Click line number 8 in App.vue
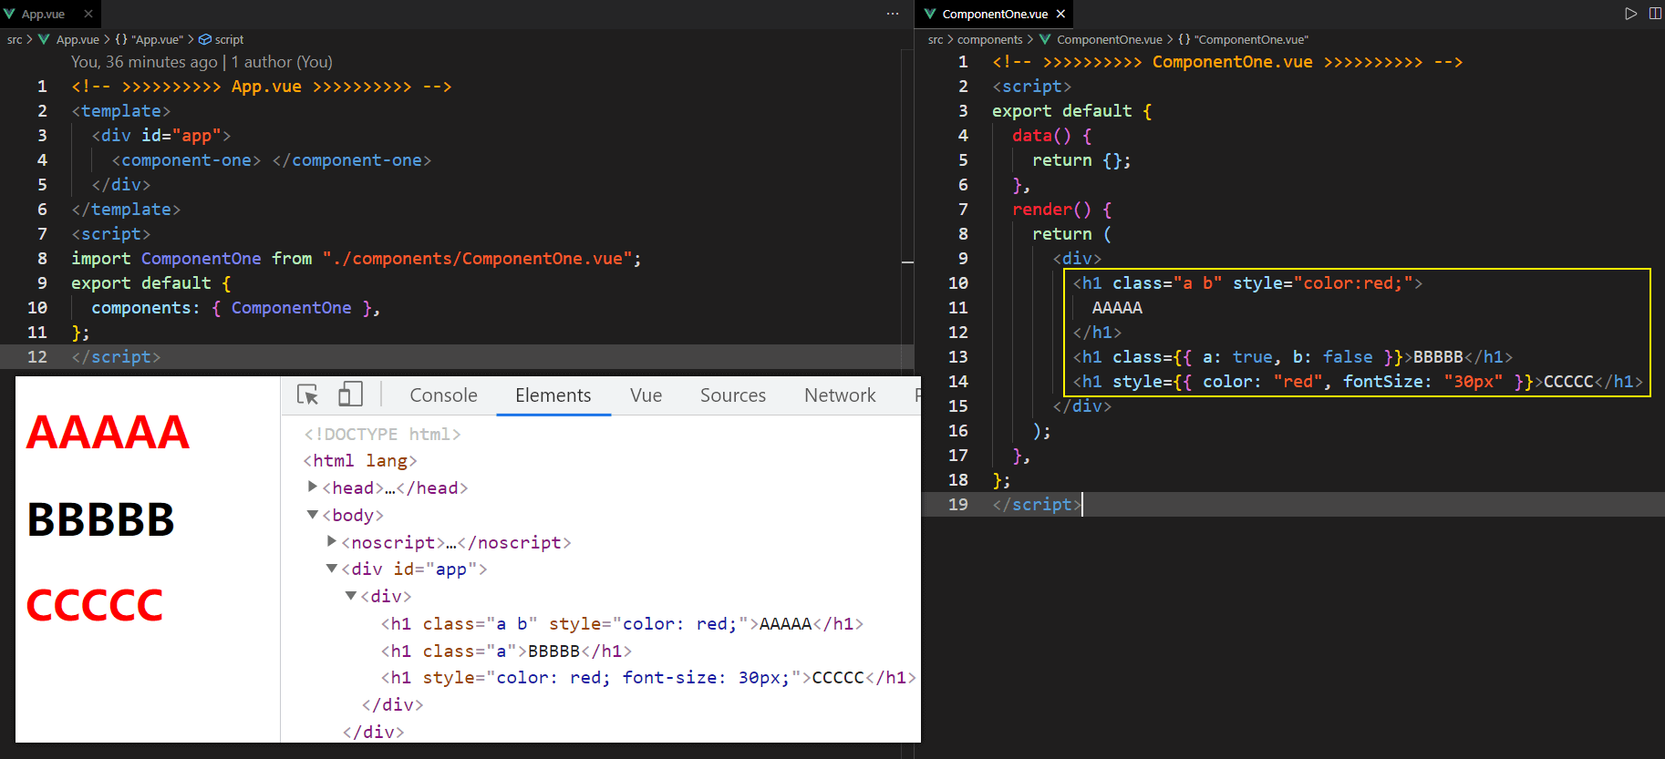 [x=42, y=259]
